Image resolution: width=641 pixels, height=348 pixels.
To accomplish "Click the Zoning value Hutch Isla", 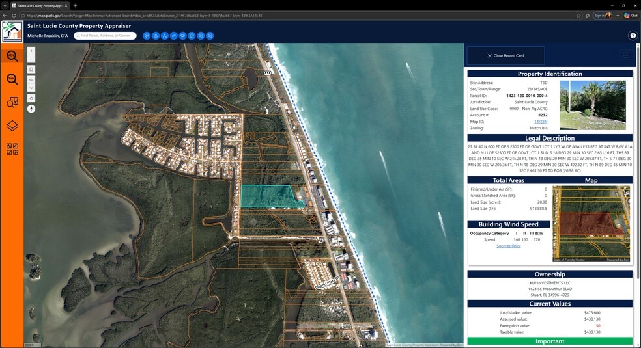I will (538, 128).
